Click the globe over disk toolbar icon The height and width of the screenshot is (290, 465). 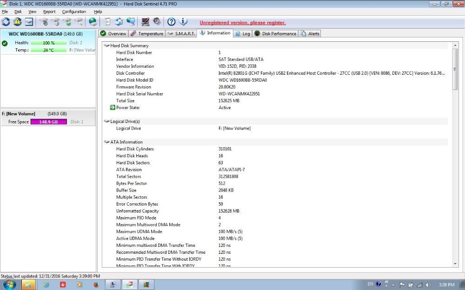[x=93, y=22]
